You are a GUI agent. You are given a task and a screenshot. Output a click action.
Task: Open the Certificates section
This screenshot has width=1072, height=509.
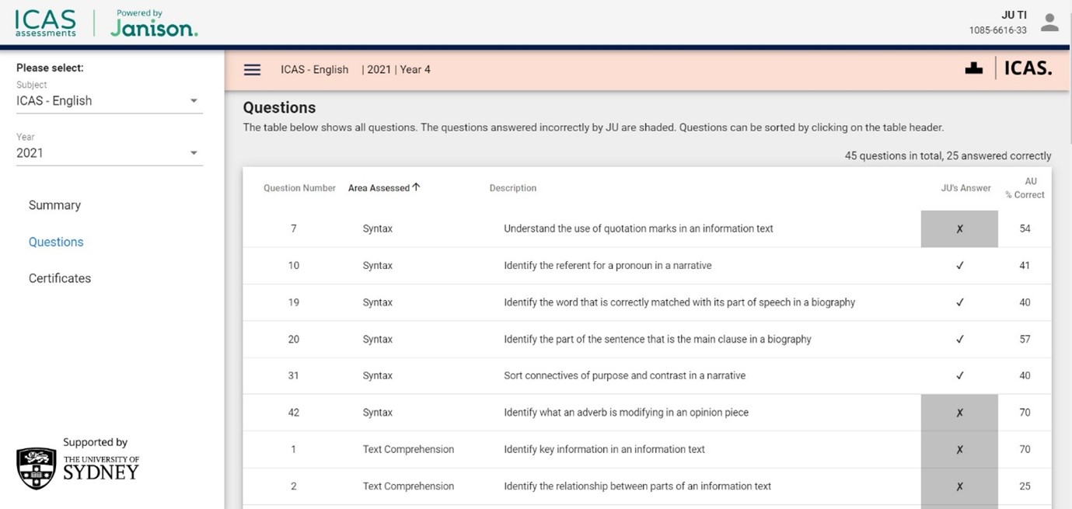coord(60,278)
